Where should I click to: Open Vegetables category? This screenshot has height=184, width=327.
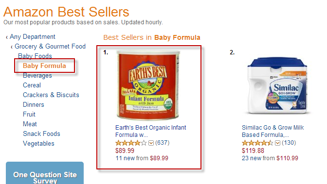38,143
